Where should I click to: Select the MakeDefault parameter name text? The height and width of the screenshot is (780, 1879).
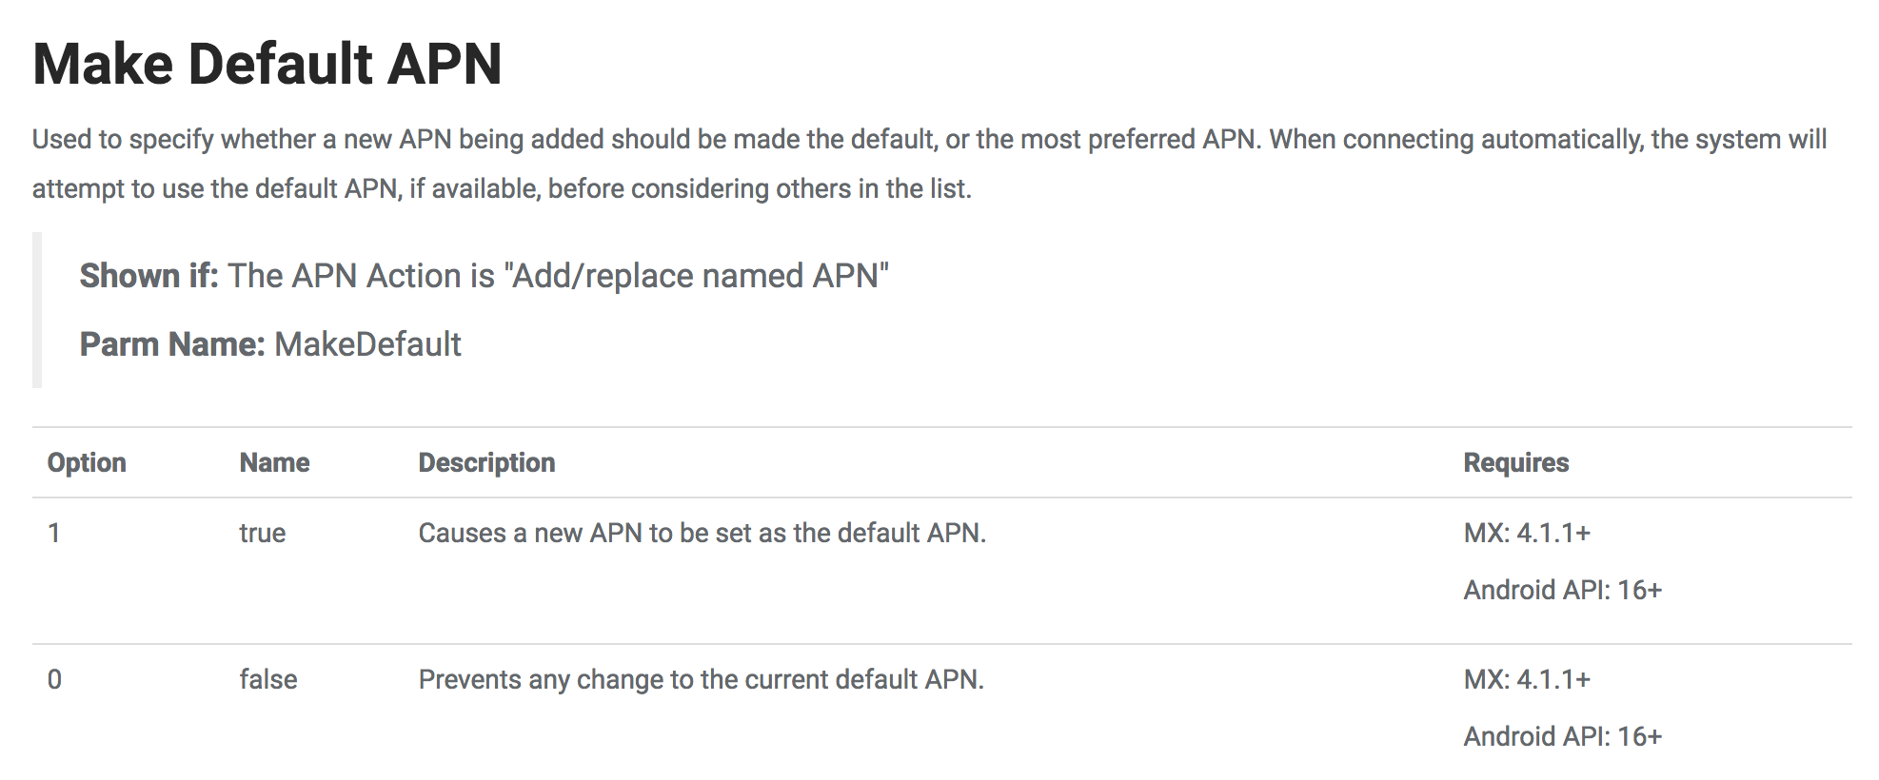[x=367, y=344]
